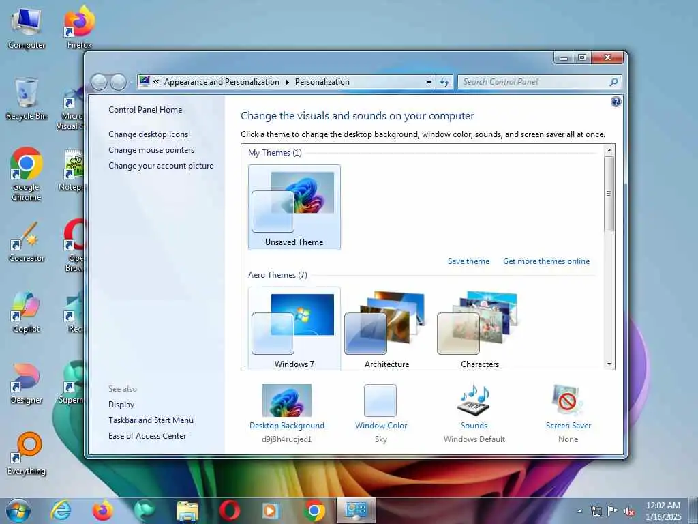The width and height of the screenshot is (698, 524).
Task: Click Change mouse pointers link
Action: point(151,149)
